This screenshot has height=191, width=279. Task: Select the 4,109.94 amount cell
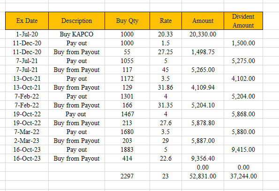click(203, 87)
